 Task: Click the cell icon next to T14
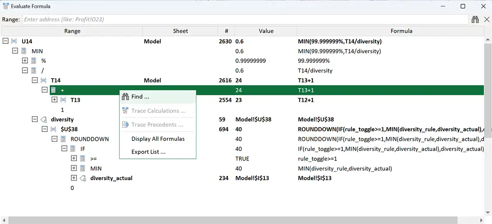43,80
